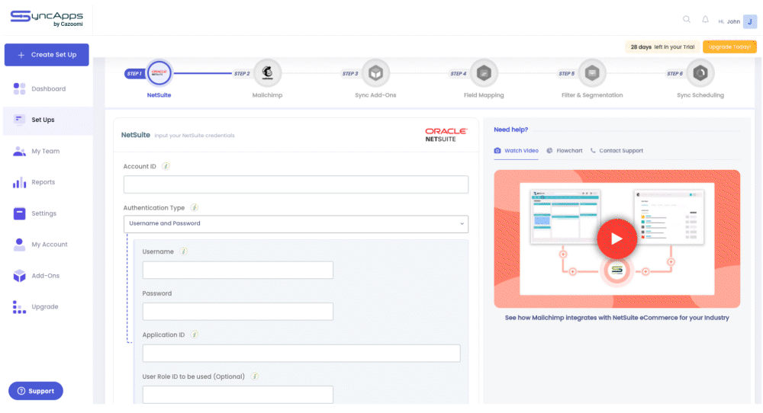This screenshot has width=763, height=413.
Task: Click the My Account person icon
Action: click(x=20, y=245)
